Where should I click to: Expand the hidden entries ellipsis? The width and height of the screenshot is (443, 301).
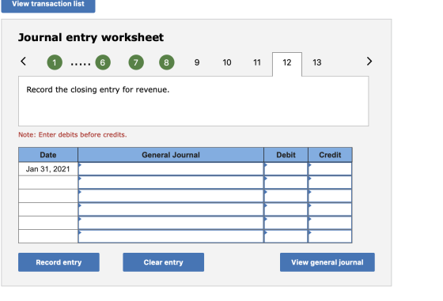[81, 64]
